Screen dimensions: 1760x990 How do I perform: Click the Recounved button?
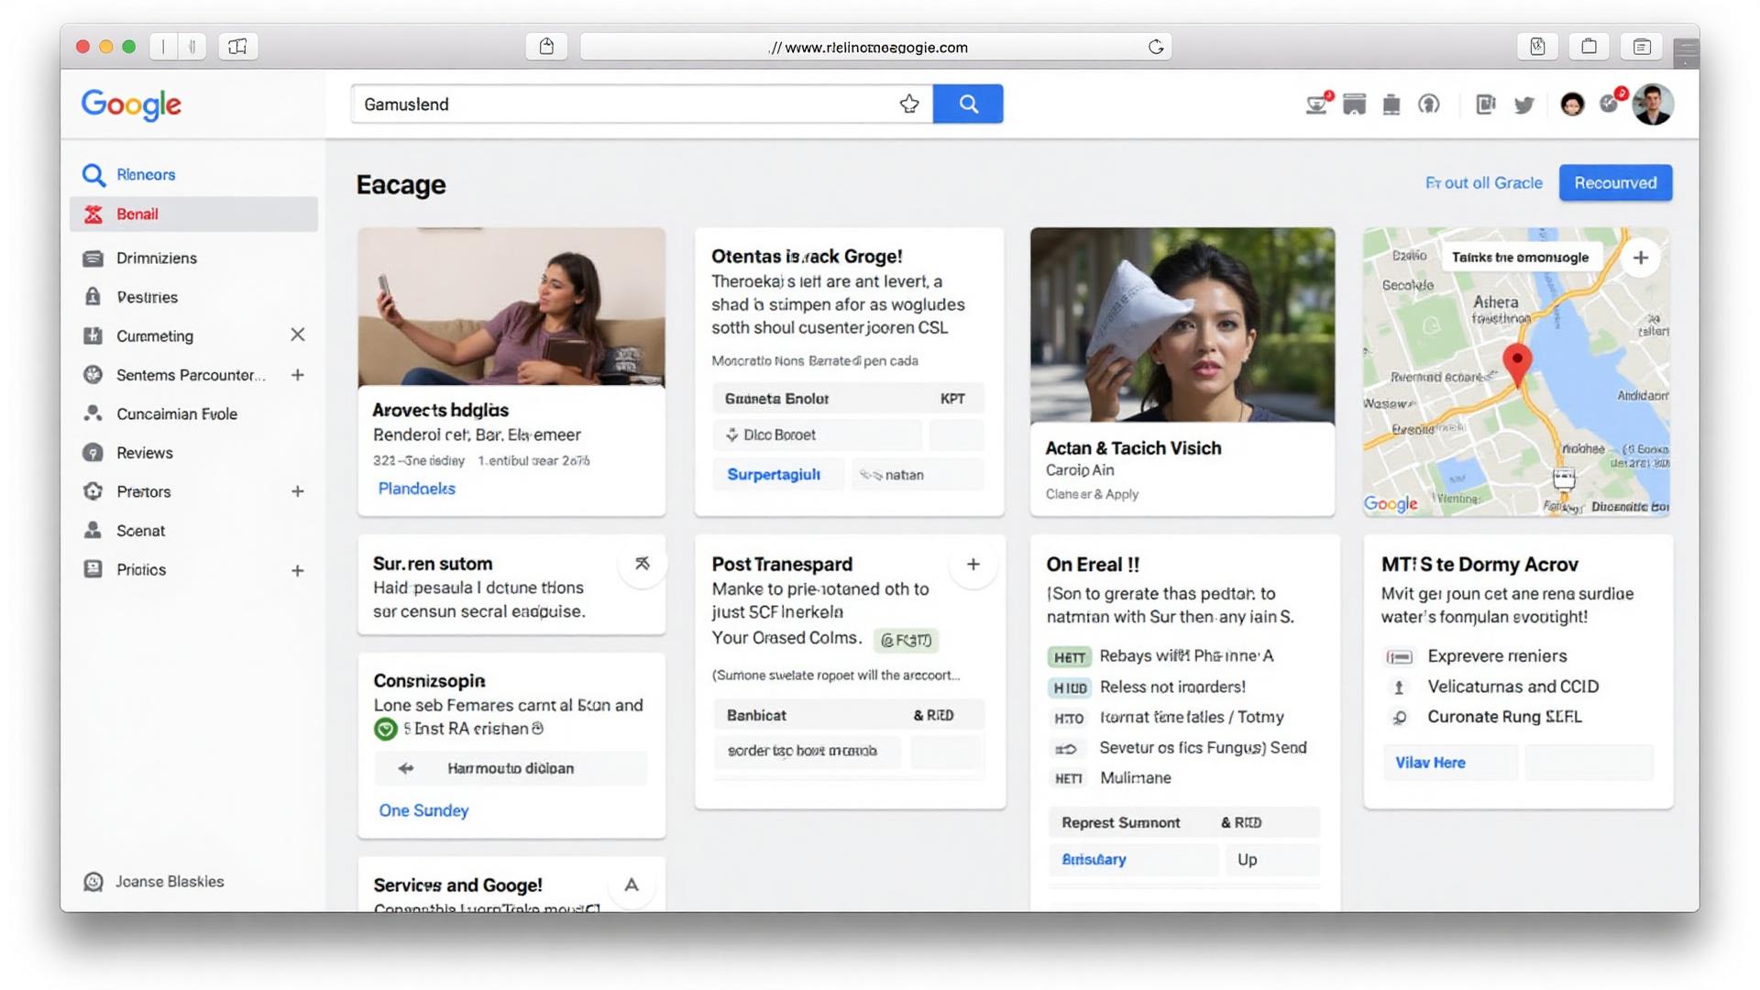[x=1615, y=182]
